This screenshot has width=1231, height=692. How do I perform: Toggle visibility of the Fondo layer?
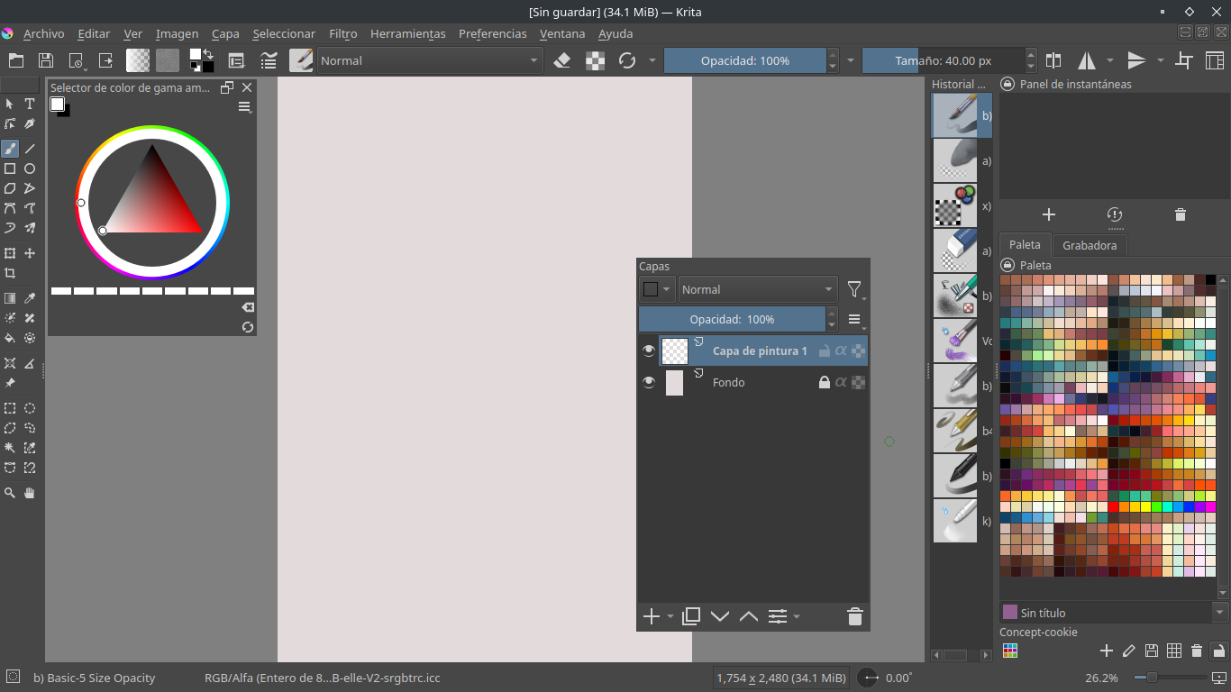click(x=649, y=382)
